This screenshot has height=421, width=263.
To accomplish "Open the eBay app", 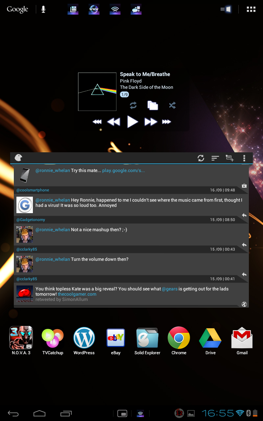I will tap(116, 341).
